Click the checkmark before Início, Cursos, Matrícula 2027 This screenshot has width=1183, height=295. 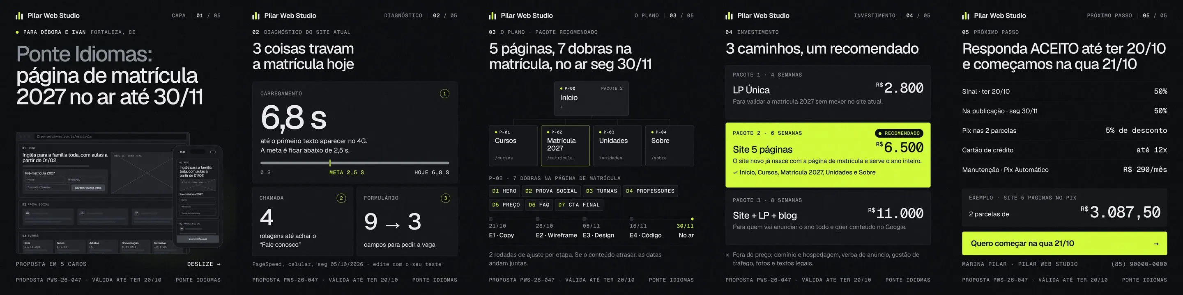[735, 172]
